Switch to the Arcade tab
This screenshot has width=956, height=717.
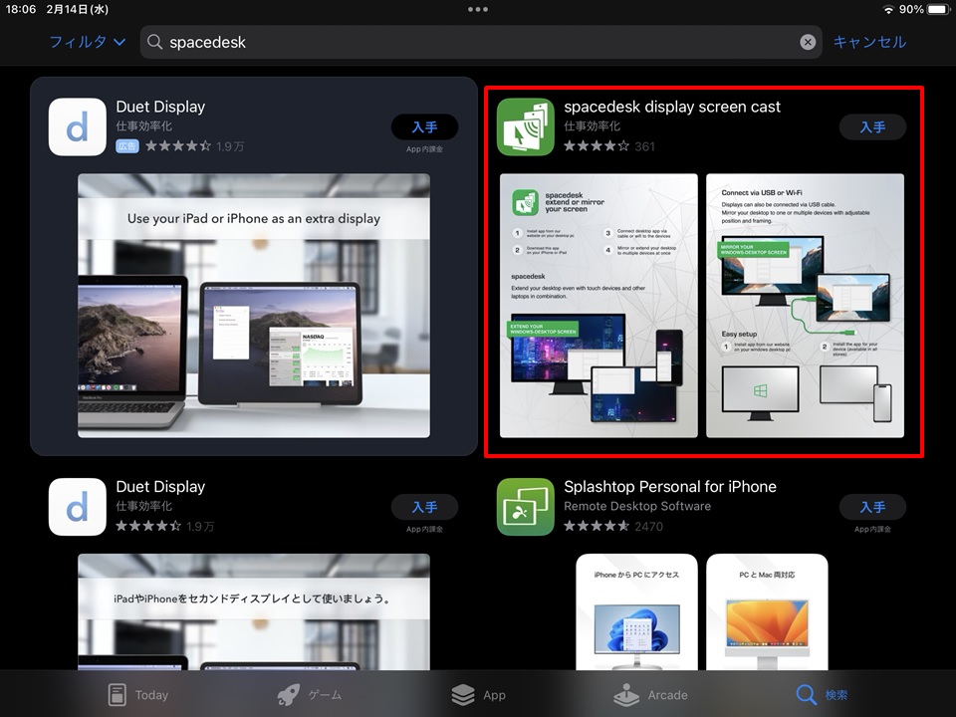pos(650,694)
